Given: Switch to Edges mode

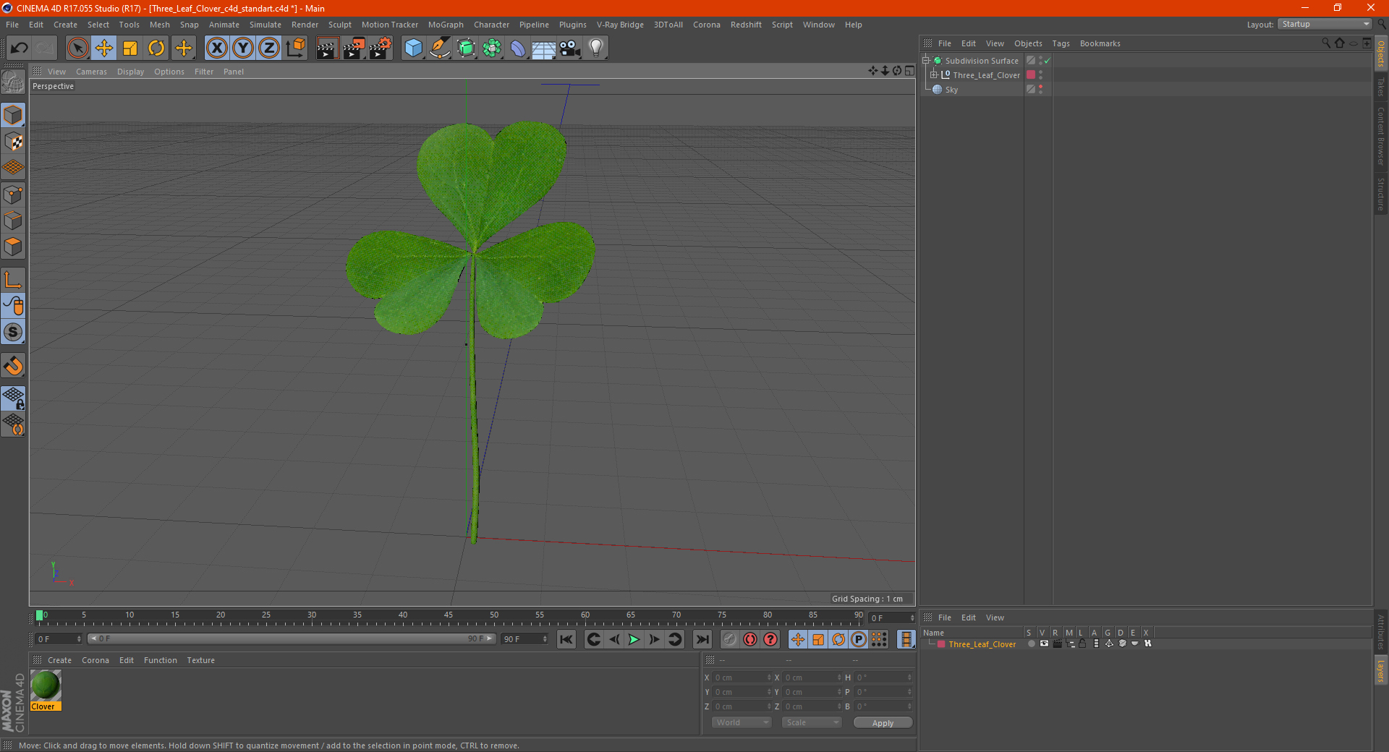Looking at the screenshot, I should tap(13, 221).
